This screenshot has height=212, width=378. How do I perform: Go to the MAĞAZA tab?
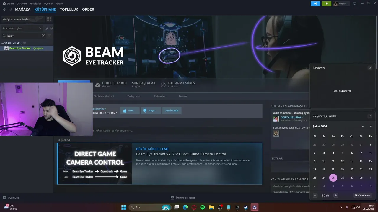[x=23, y=9]
